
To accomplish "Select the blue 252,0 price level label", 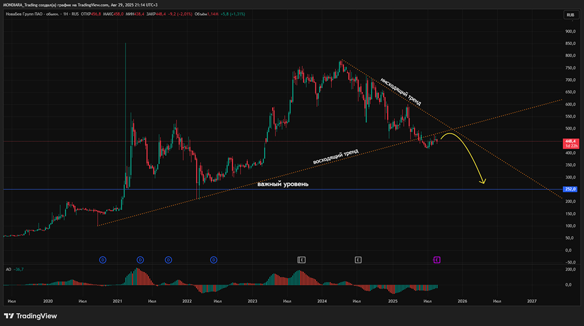I will 571,189.
